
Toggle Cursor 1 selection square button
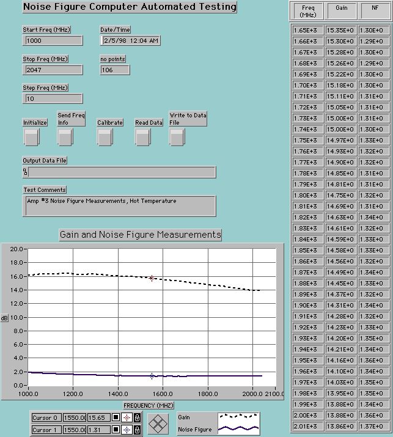click(x=116, y=430)
